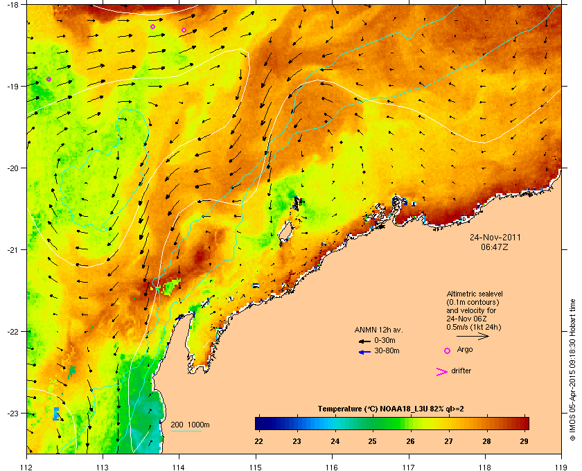Click the colorbar tick label 28
Image resolution: width=582 pixels, height=471 pixels.
(x=486, y=441)
